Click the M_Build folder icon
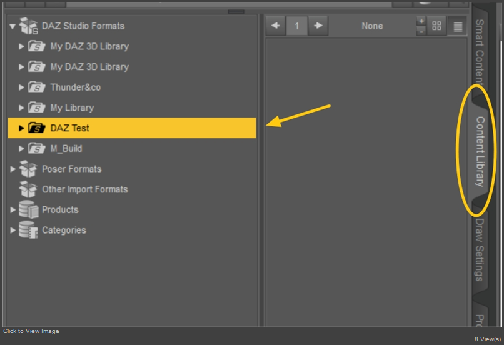The image size is (504, 345). 36,148
